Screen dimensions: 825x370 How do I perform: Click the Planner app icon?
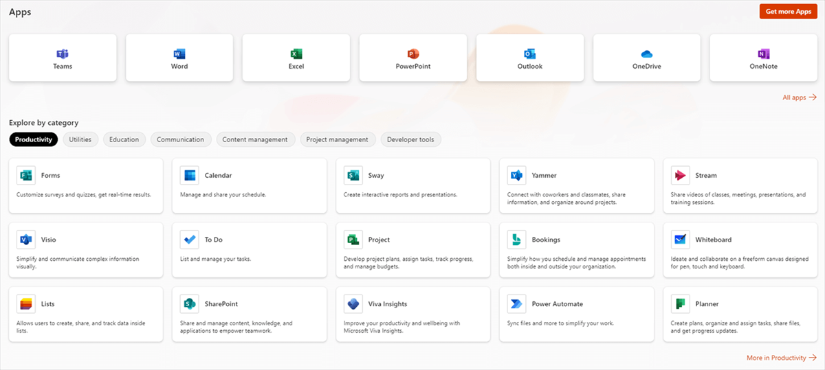coord(680,304)
